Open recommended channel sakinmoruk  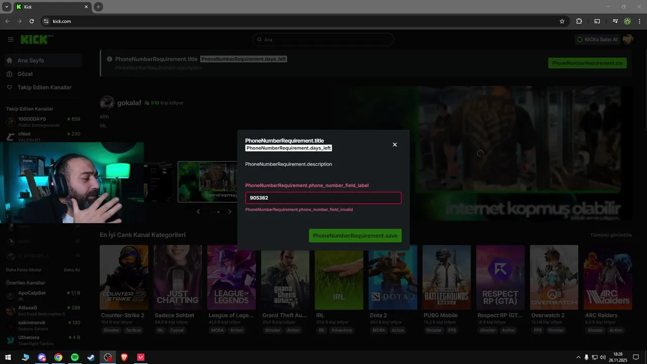click(42, 325)
